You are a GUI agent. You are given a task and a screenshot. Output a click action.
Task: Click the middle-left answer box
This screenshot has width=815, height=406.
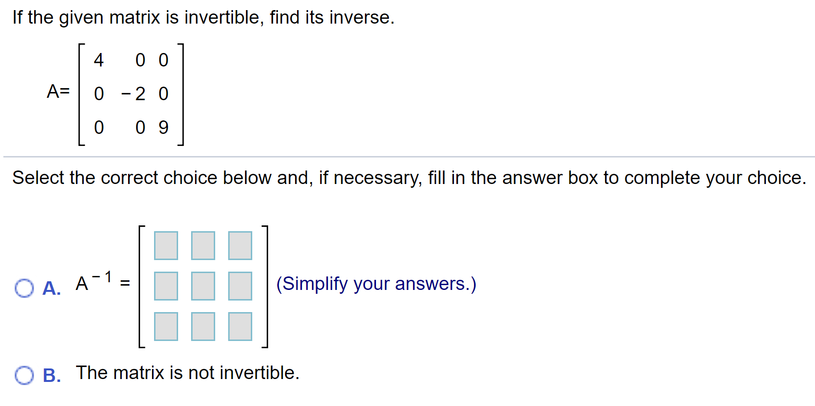click(166, 285)
